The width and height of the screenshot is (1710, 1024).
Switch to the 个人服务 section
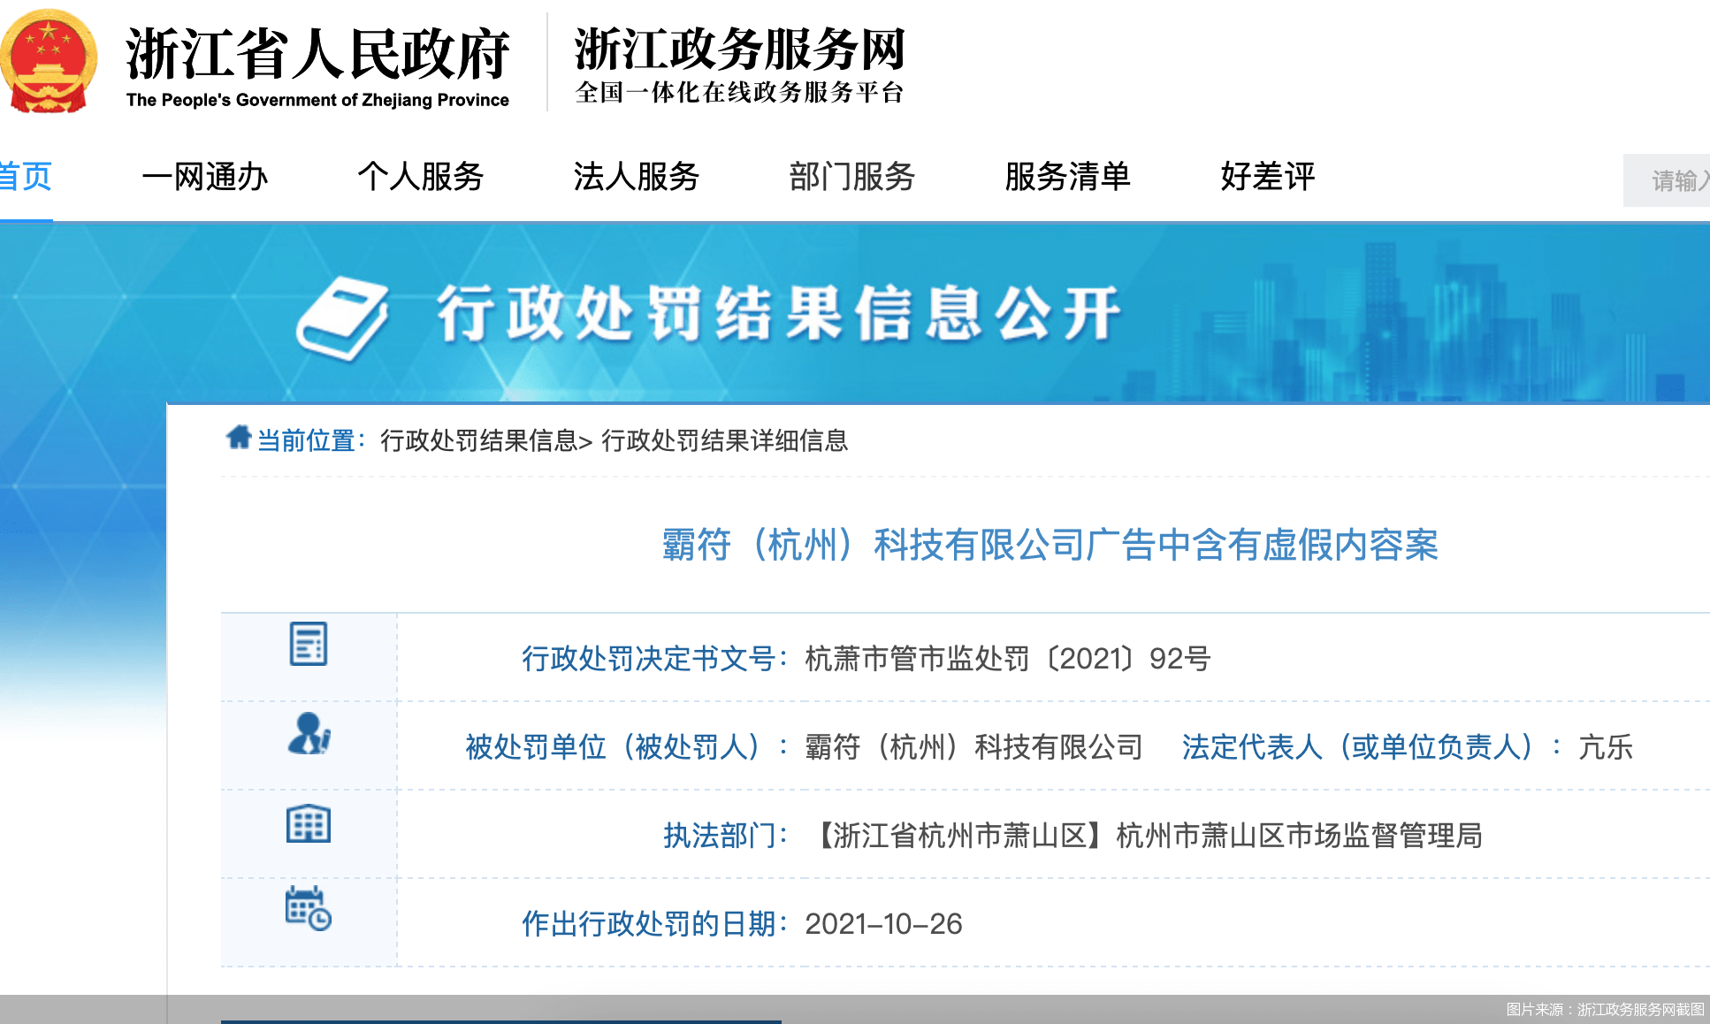tap(422, 178)
